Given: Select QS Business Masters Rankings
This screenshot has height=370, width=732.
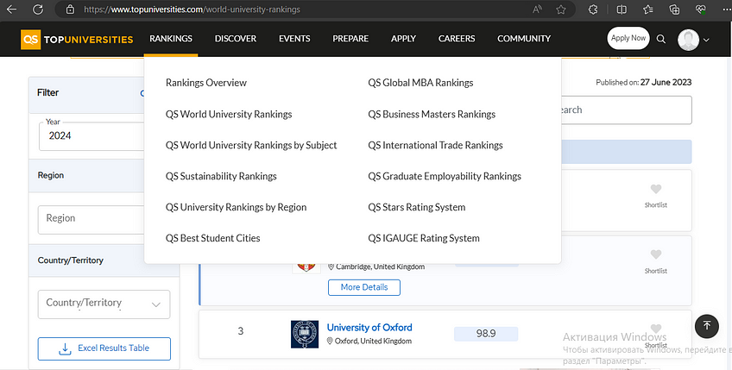Looking at the screenshot, I should [432, 115].
